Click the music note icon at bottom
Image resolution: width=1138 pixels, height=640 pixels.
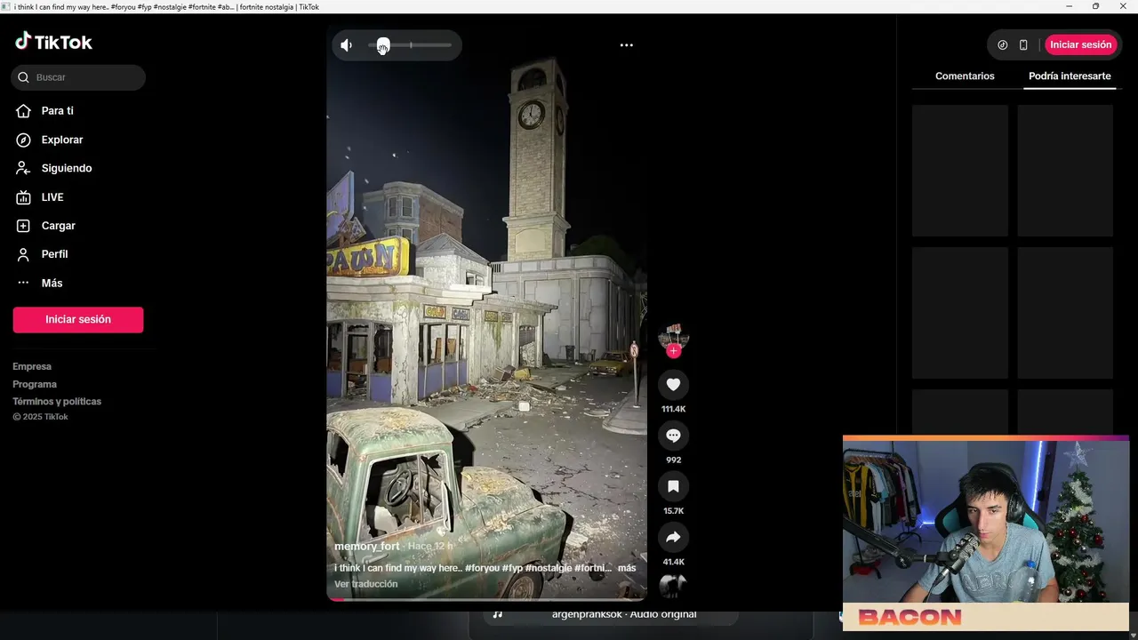tap(498, 614)
